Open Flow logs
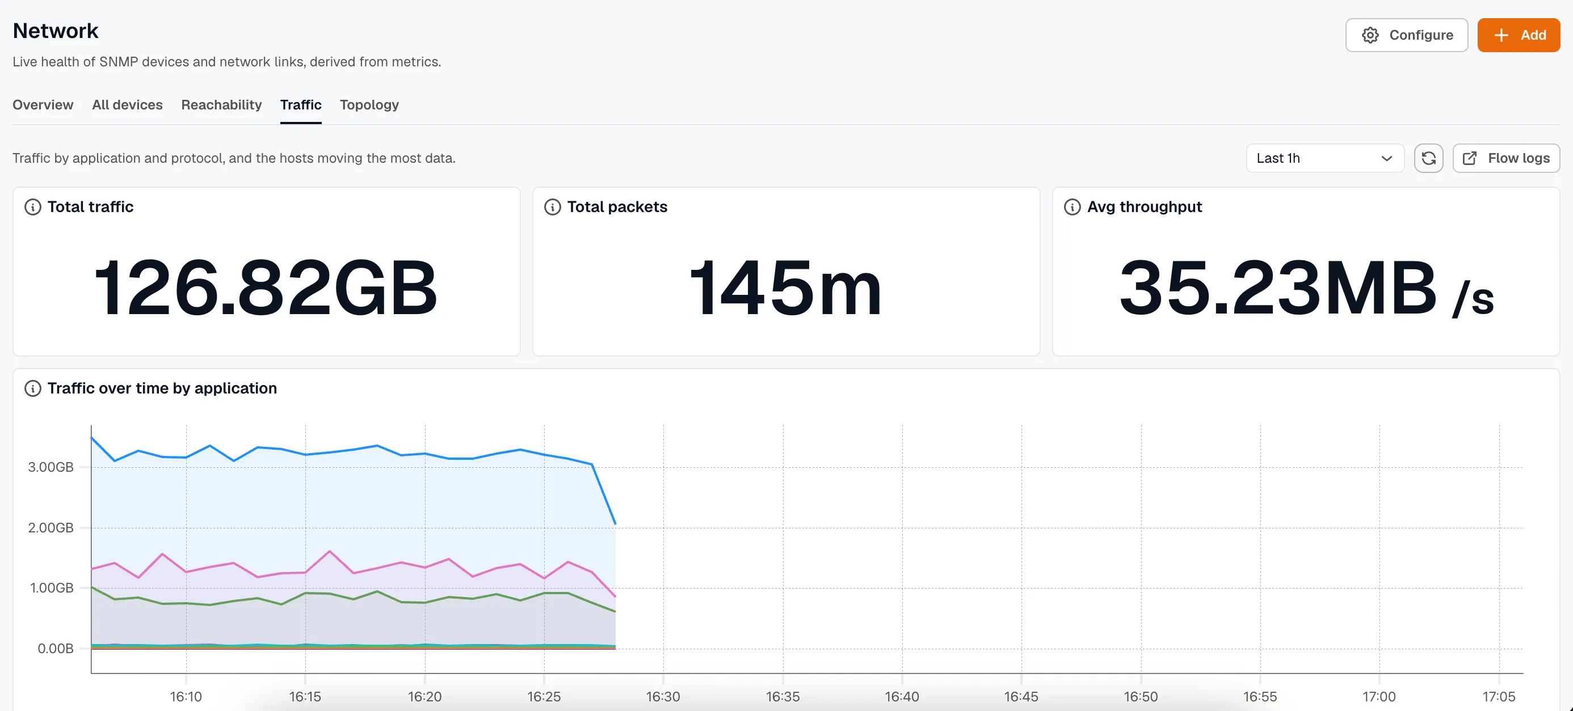1573x711 pixels. [1506, 159]
